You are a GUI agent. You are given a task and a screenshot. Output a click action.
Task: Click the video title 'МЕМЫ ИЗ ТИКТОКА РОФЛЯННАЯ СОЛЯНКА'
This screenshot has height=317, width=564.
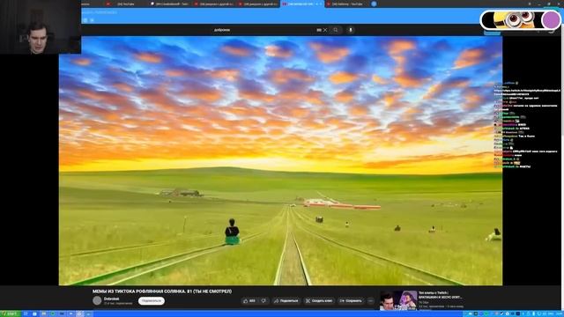click(x=162, y=291)
